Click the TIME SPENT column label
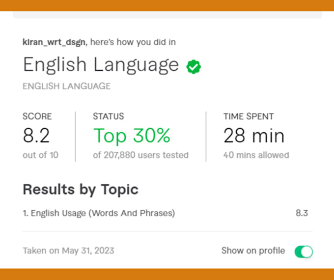The width and height of the screenshot is (334, 280). (249, 116)
